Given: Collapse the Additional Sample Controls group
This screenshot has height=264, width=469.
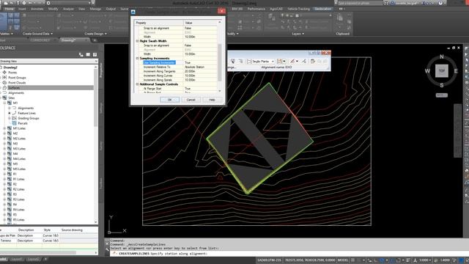Looking at the screenshot, I should point(137,84).
